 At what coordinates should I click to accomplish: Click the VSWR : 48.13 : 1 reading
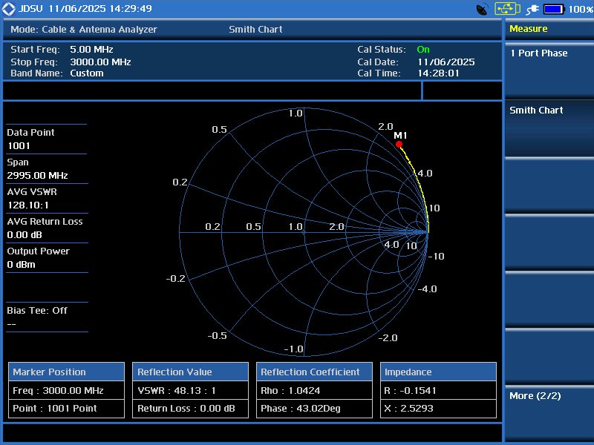[190, 391]
